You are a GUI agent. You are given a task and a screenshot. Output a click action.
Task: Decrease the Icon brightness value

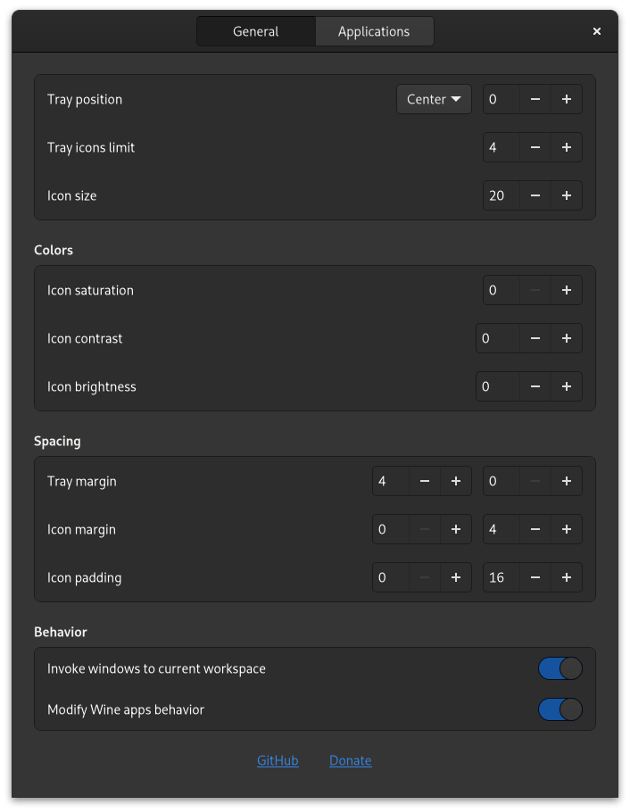tap(535, 386)
